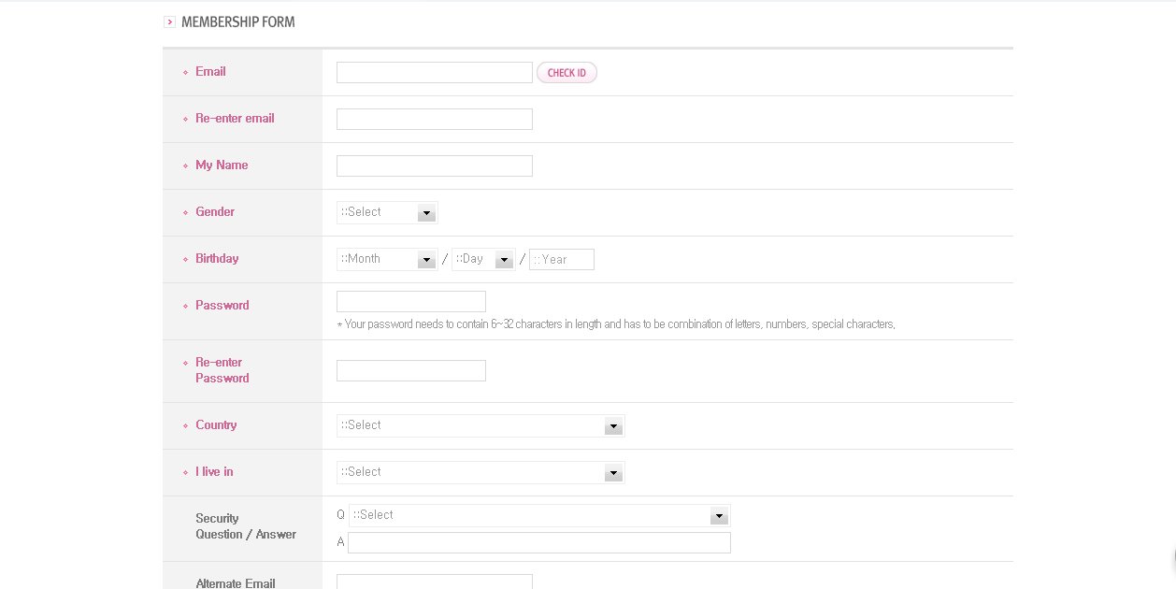
Task: Open the Gender dropdown
Action: pos(387,213)
